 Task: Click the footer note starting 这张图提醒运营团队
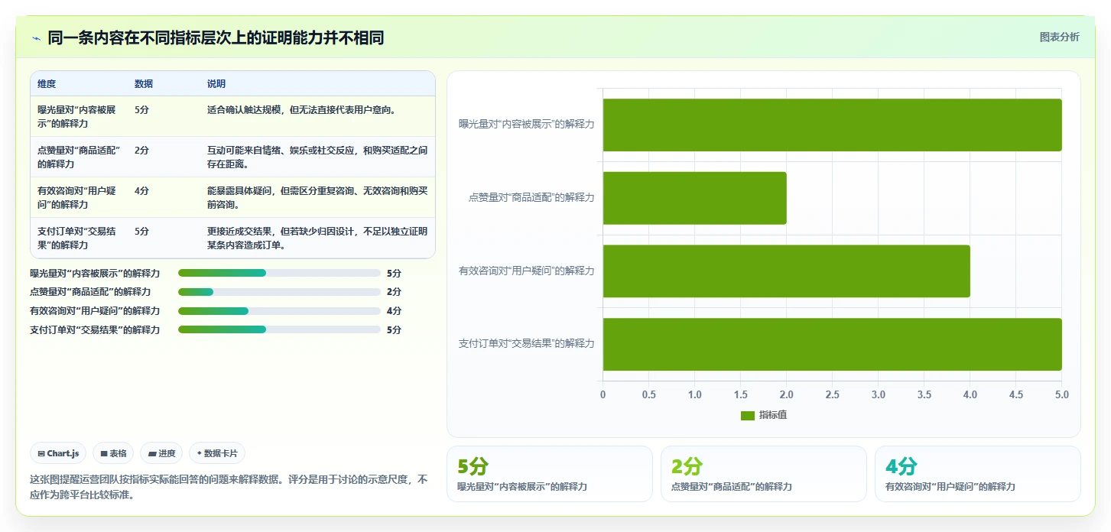(x=229, y=487)
